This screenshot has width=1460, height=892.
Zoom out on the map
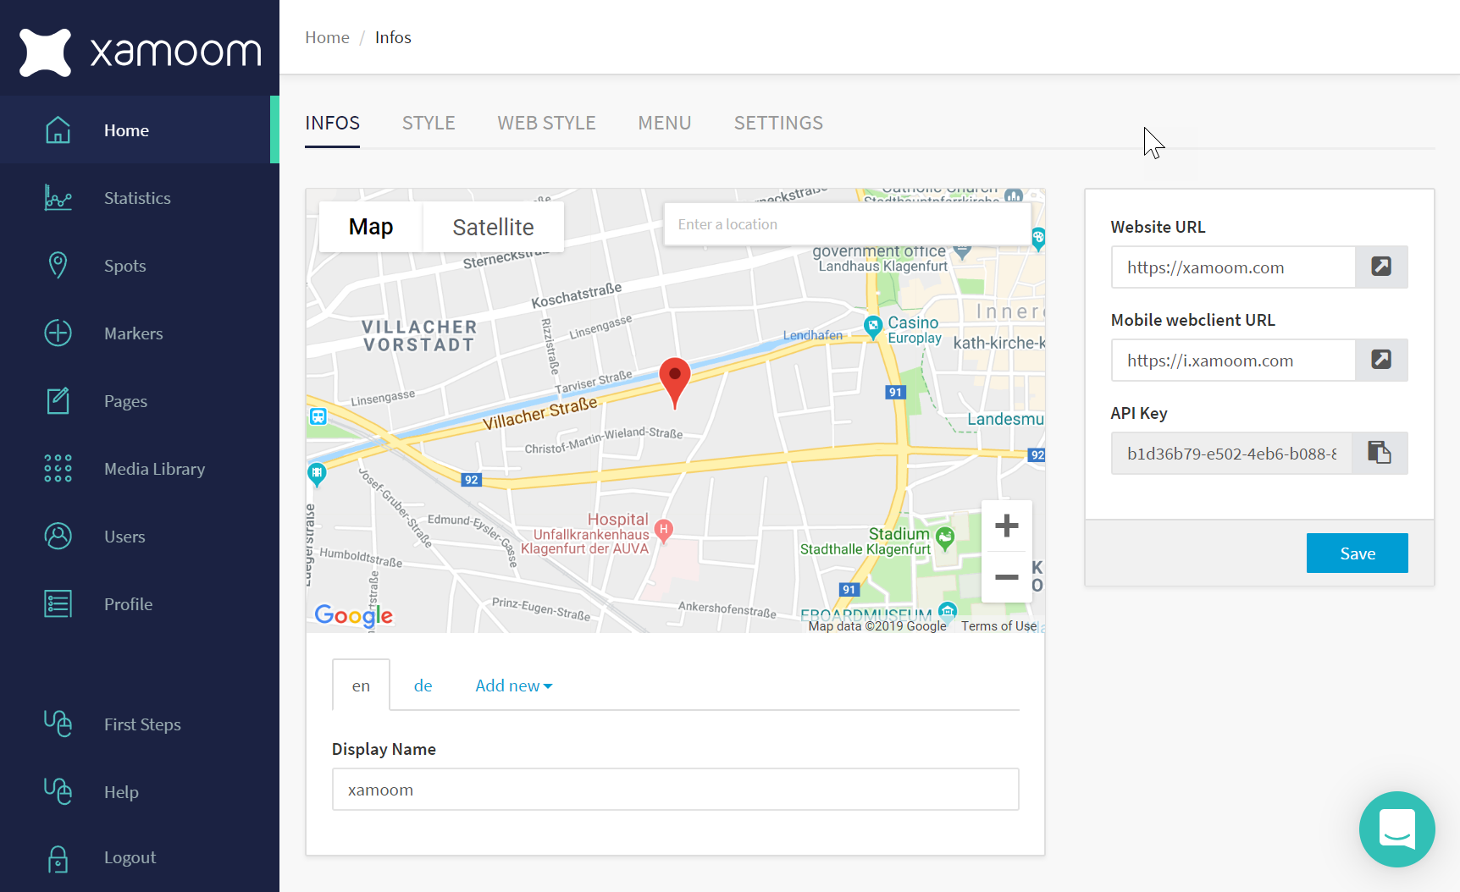(x=1006, y=577)
